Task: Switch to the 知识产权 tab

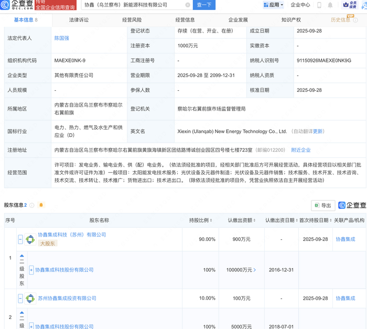Action: 291,20
